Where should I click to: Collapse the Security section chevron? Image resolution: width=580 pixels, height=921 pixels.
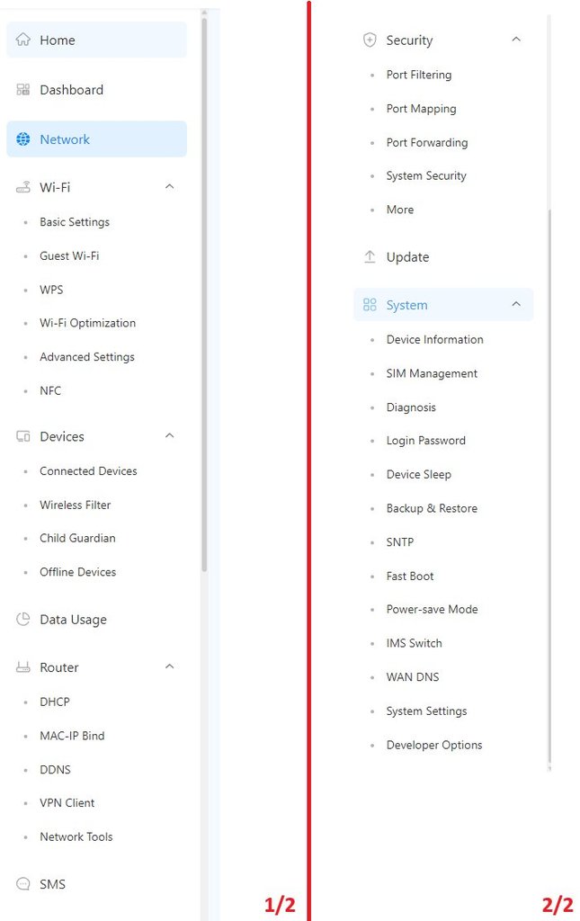[x=516, y=40]
